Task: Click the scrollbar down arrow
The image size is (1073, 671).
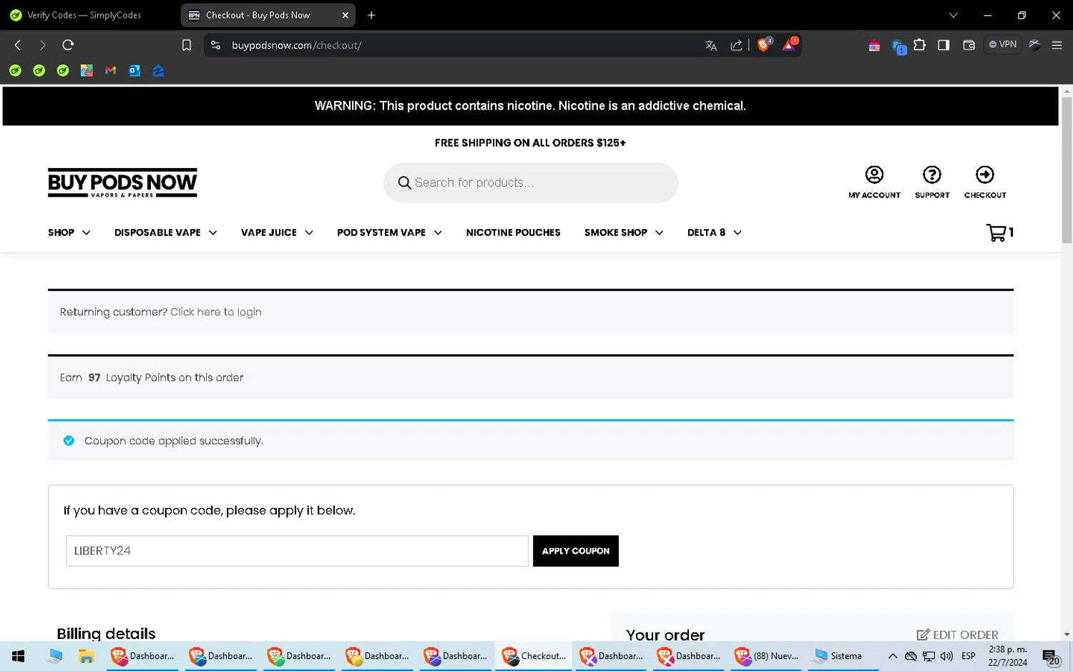Action: 1067,635
